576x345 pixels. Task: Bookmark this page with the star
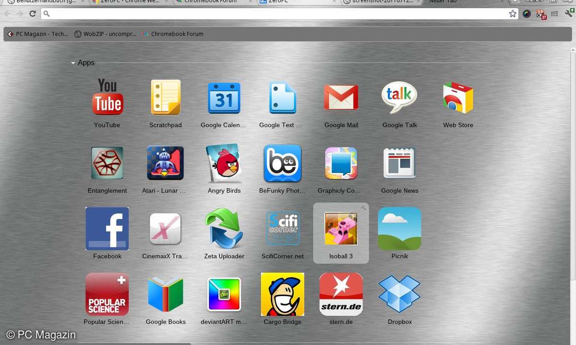click(x=513, y=13)
